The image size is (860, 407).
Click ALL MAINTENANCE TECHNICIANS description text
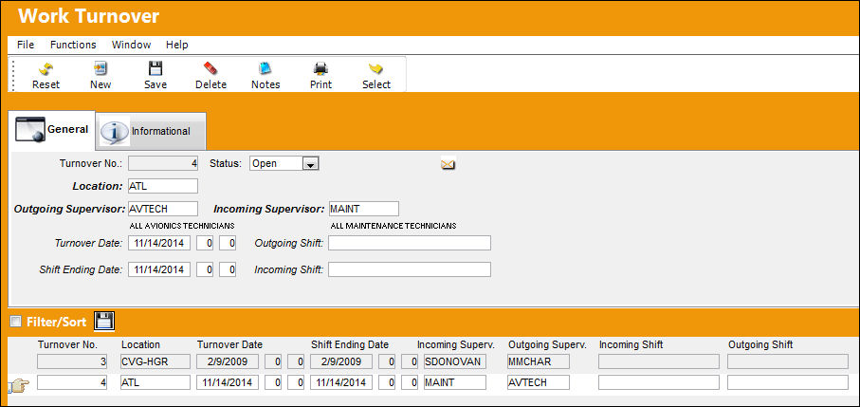[x=393, y=226]
